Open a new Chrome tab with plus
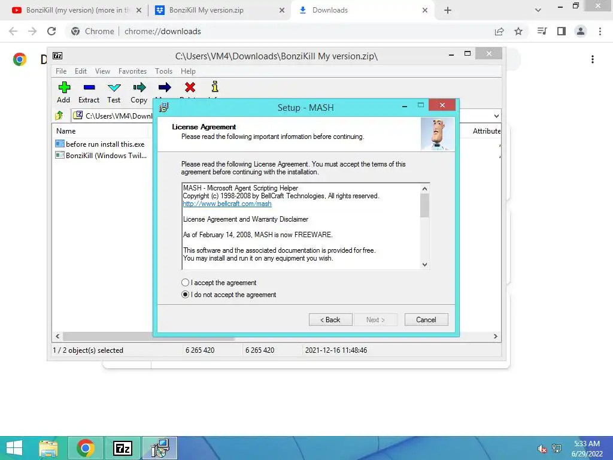This screenshot has width=613, height=460. click(x=448, y=11)
